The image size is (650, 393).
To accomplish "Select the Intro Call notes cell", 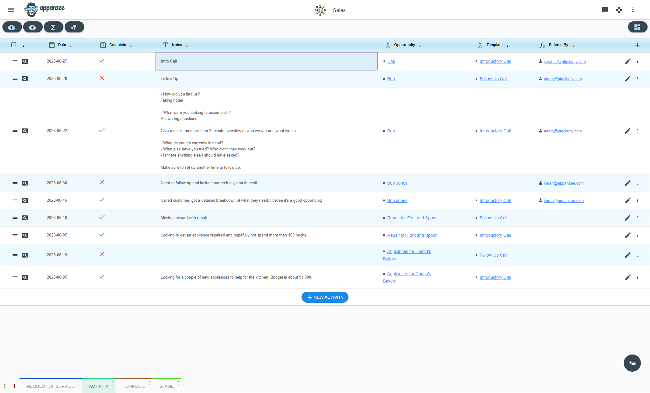I will [x=266, y=61].
